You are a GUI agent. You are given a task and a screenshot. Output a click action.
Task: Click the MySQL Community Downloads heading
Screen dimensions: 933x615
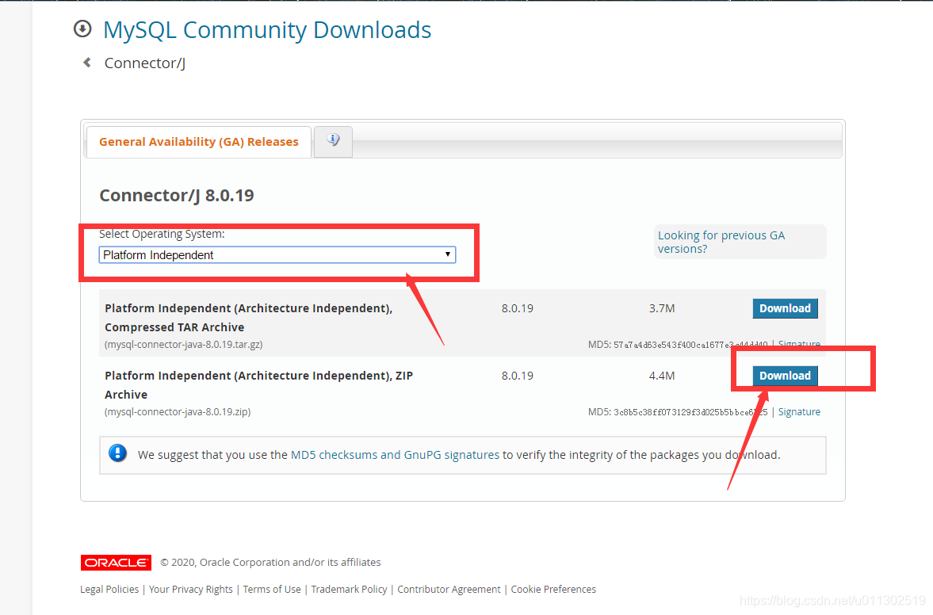267,30
